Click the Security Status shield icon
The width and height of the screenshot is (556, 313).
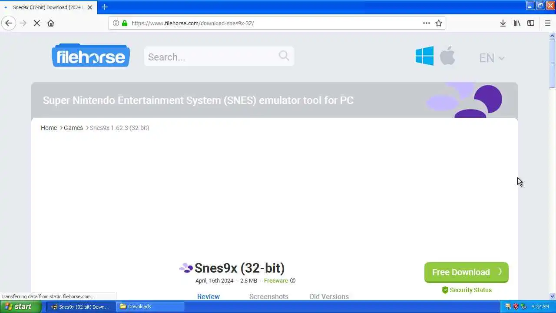[x=445, y=290]
